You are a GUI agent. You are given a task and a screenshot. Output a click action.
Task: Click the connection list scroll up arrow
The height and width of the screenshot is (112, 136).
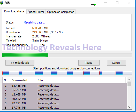click(130, 79)
